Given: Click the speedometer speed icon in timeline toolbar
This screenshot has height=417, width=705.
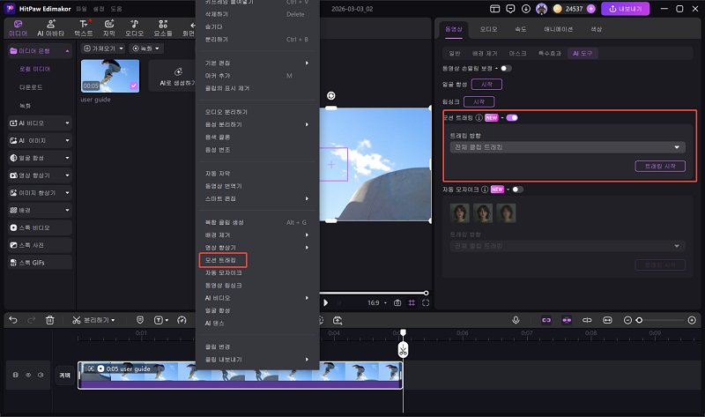Looking at the screenshot, I should tap(182, 320).
